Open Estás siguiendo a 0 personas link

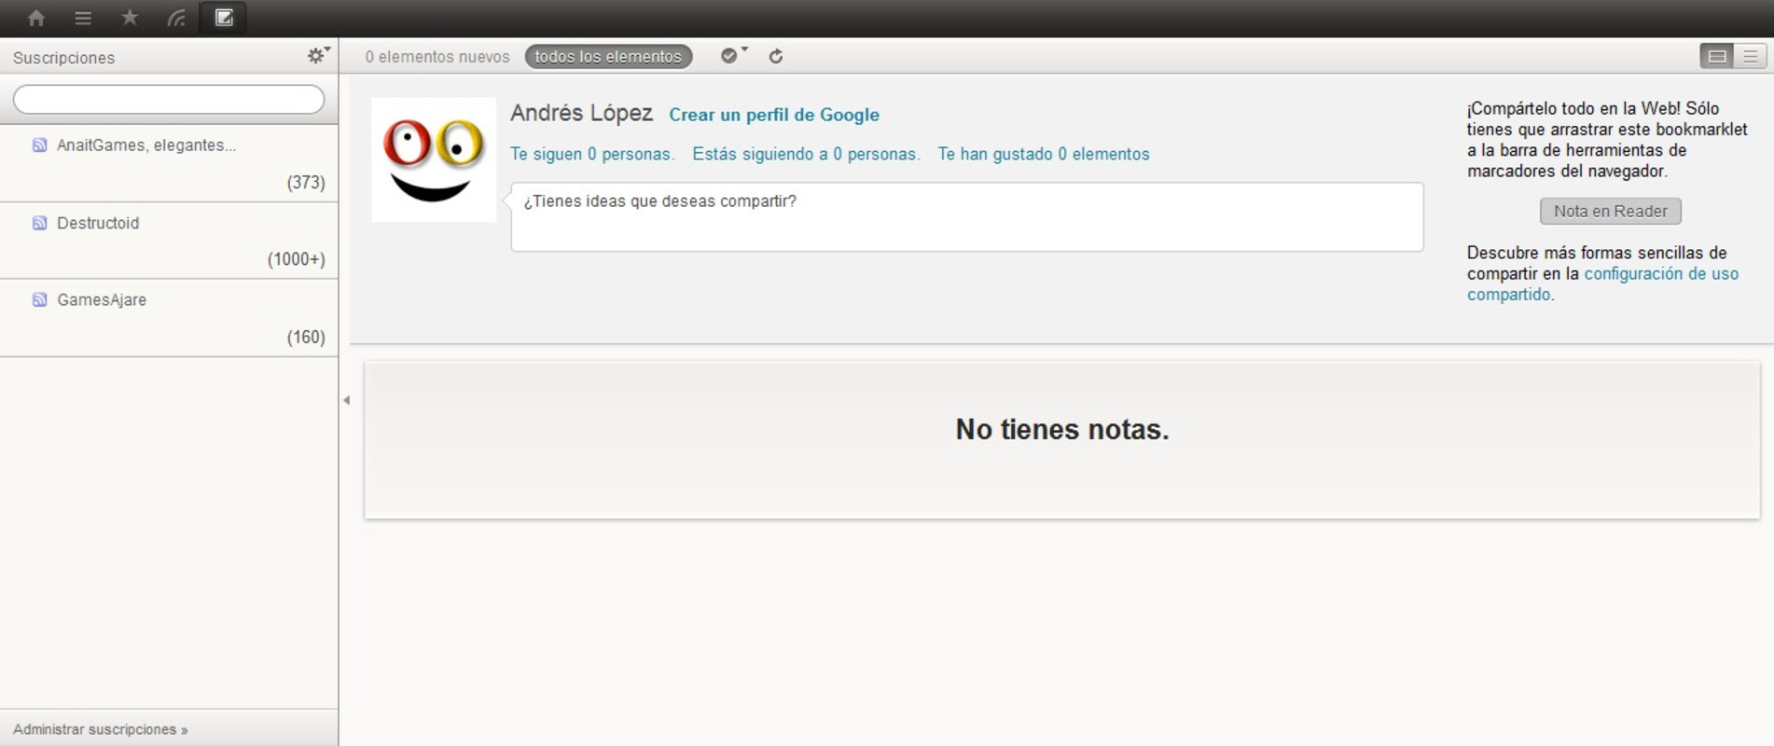[x=806, y=154]
